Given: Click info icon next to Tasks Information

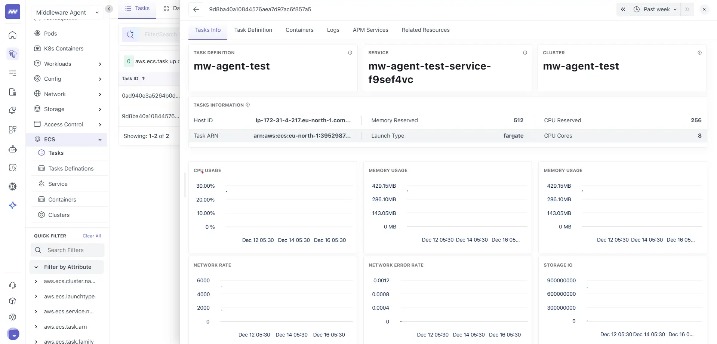Looking at the screenshot, I should click(247, 105).
